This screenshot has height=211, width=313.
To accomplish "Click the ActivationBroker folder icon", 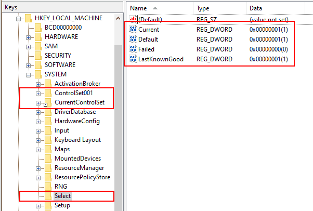I will point(48,84).
